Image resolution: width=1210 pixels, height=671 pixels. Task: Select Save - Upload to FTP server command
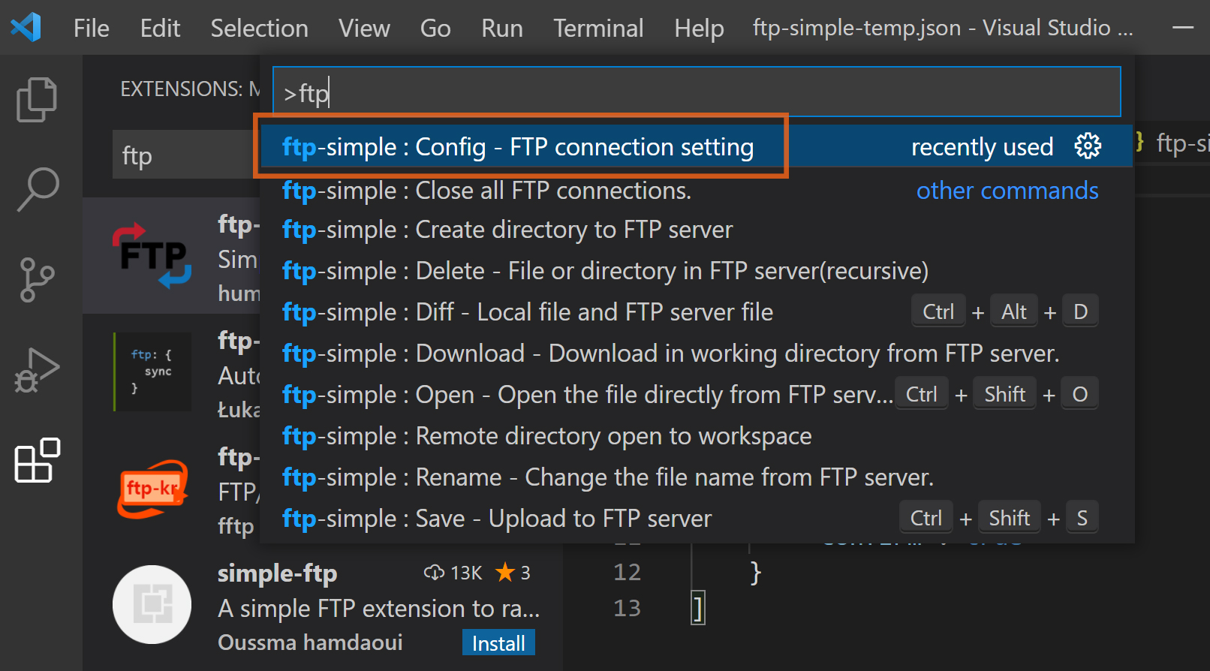(x=696, y=519)
